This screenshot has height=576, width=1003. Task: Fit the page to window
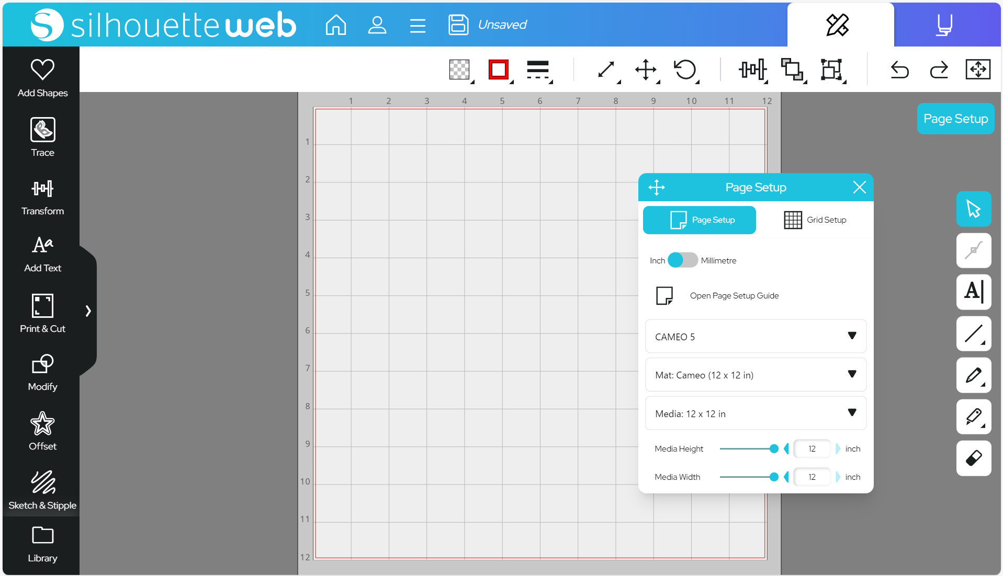click(x=978, y=69)
